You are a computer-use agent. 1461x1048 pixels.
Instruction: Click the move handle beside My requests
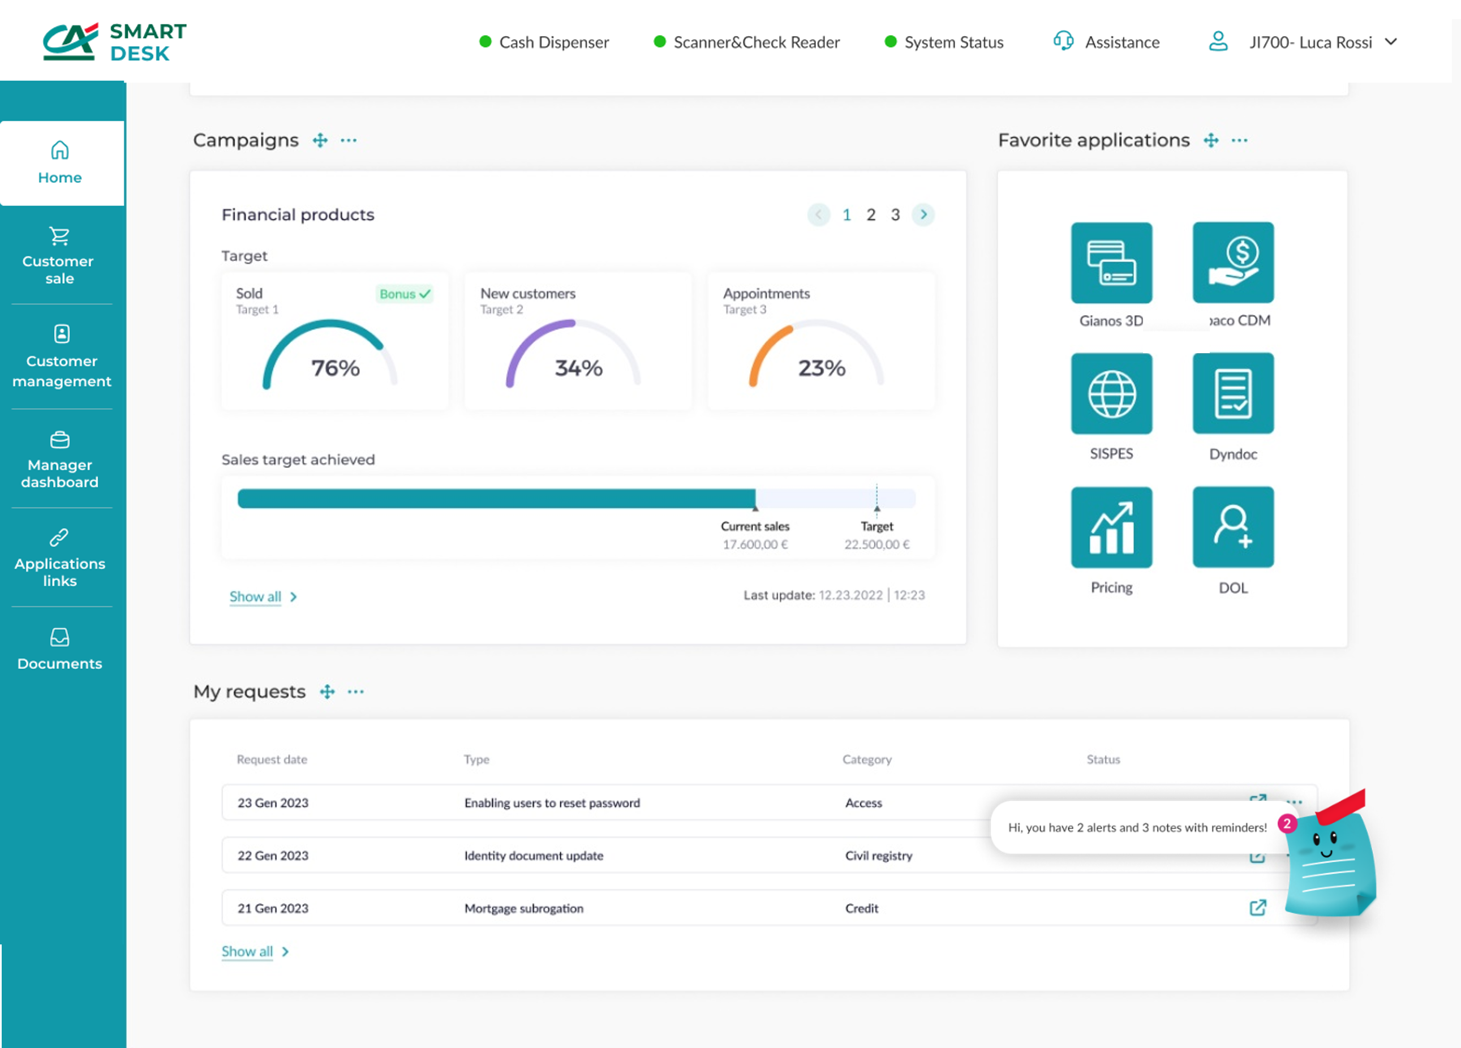(327, 692)
